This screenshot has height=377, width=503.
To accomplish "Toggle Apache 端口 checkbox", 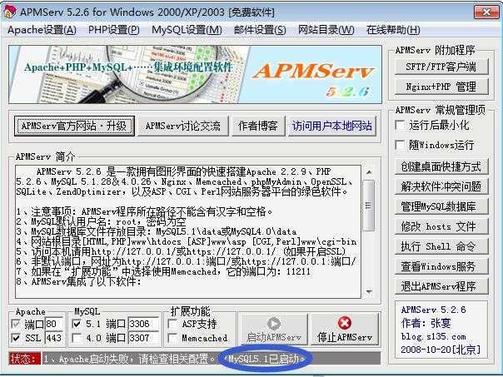I will [x=16, y=324].
